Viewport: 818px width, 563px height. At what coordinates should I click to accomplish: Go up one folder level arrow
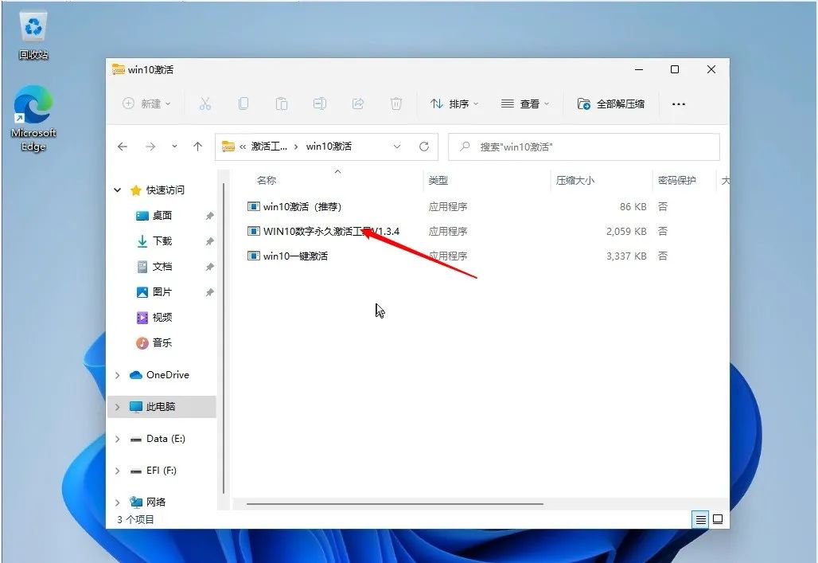197,147
